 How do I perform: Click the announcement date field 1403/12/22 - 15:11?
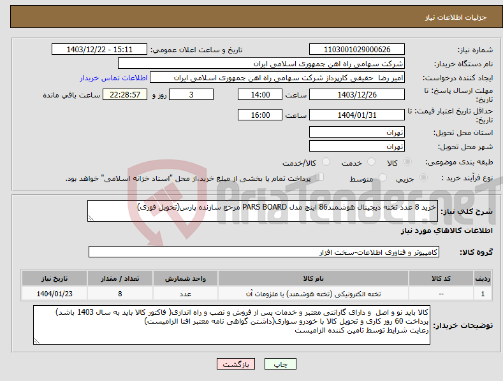point(99,50)
